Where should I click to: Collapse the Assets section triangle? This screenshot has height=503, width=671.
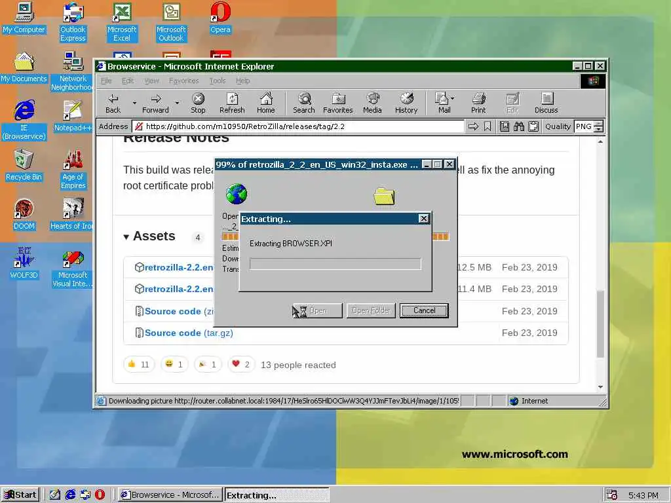126,237
